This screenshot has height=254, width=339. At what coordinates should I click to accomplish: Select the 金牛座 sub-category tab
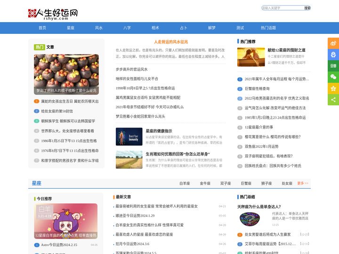205,183
